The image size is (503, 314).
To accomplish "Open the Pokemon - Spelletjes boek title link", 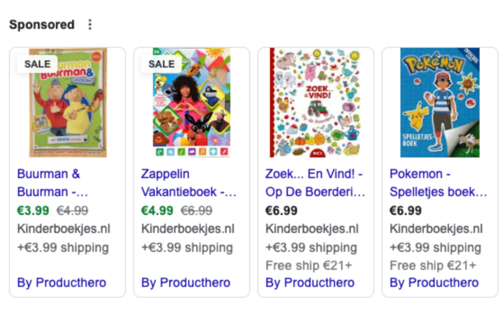I will pos(438,183).
